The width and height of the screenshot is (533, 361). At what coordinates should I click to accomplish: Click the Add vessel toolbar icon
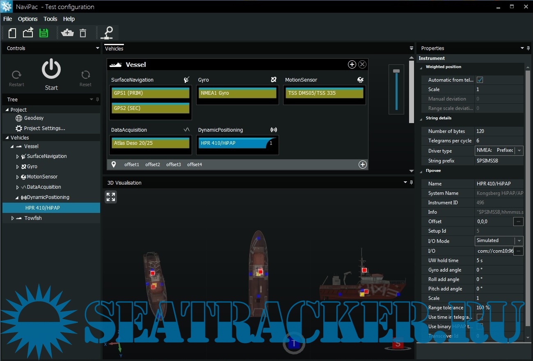tap(67, 33)
